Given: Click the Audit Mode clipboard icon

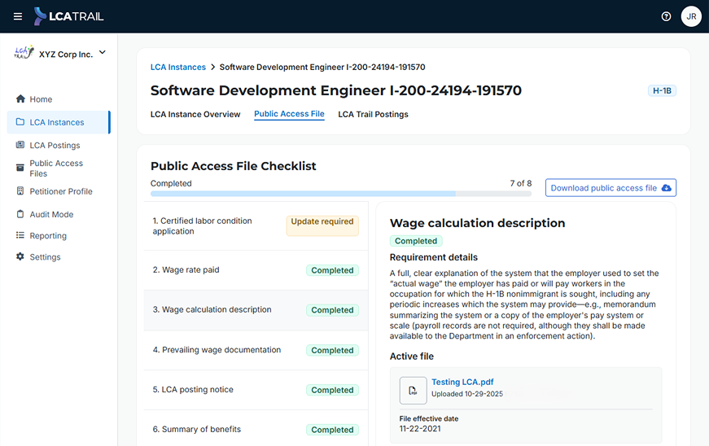Looking at the screenshot, I should point(20,214).
